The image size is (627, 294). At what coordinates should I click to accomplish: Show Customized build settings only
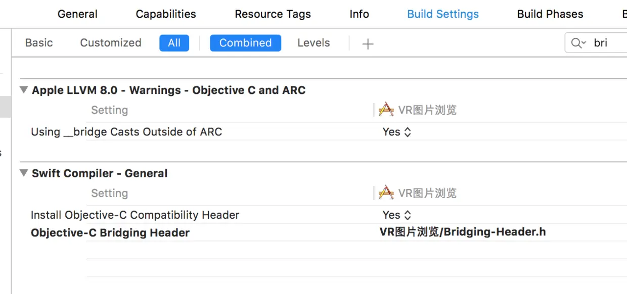111,43
